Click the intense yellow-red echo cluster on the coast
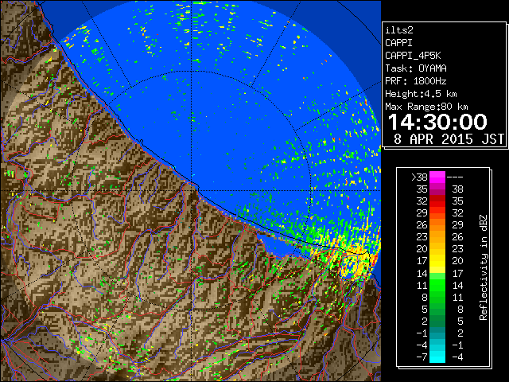Image resolution: width=509 pixels, height=382 pixels. click(x=356, y=262)
